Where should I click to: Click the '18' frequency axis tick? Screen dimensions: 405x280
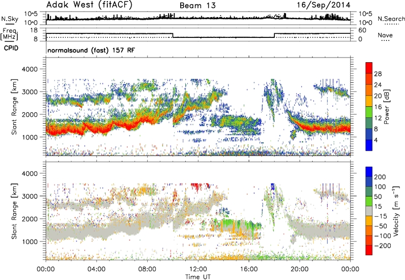pos(33,30)
